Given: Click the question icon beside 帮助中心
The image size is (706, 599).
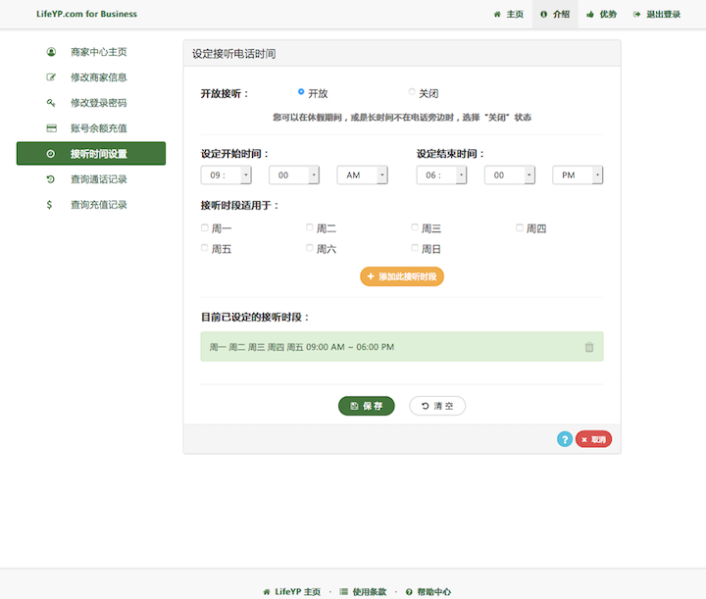Looking at the screenshot, I should [x=409, y=592].
